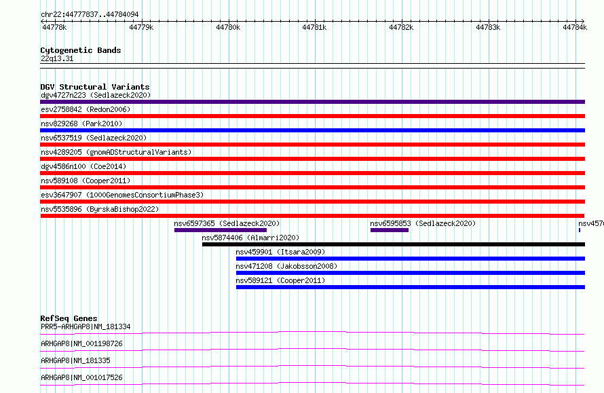
Task: Click the nsv5535896 (ByrskaBishop2022) label
Action: point(100,209)
